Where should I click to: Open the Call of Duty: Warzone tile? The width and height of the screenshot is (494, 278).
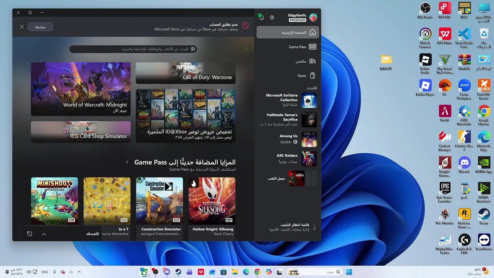coord(186,73)
